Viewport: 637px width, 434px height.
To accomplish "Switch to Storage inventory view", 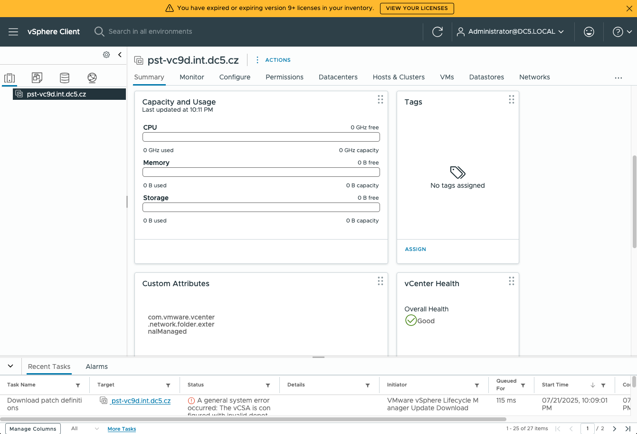I will click(x=65, y=78).
